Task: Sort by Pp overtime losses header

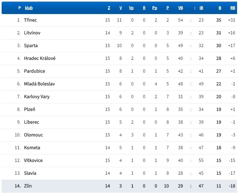Action: click(x=155, y=8)
